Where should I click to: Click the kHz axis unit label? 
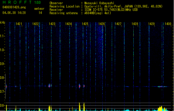[x=2, y=22]
